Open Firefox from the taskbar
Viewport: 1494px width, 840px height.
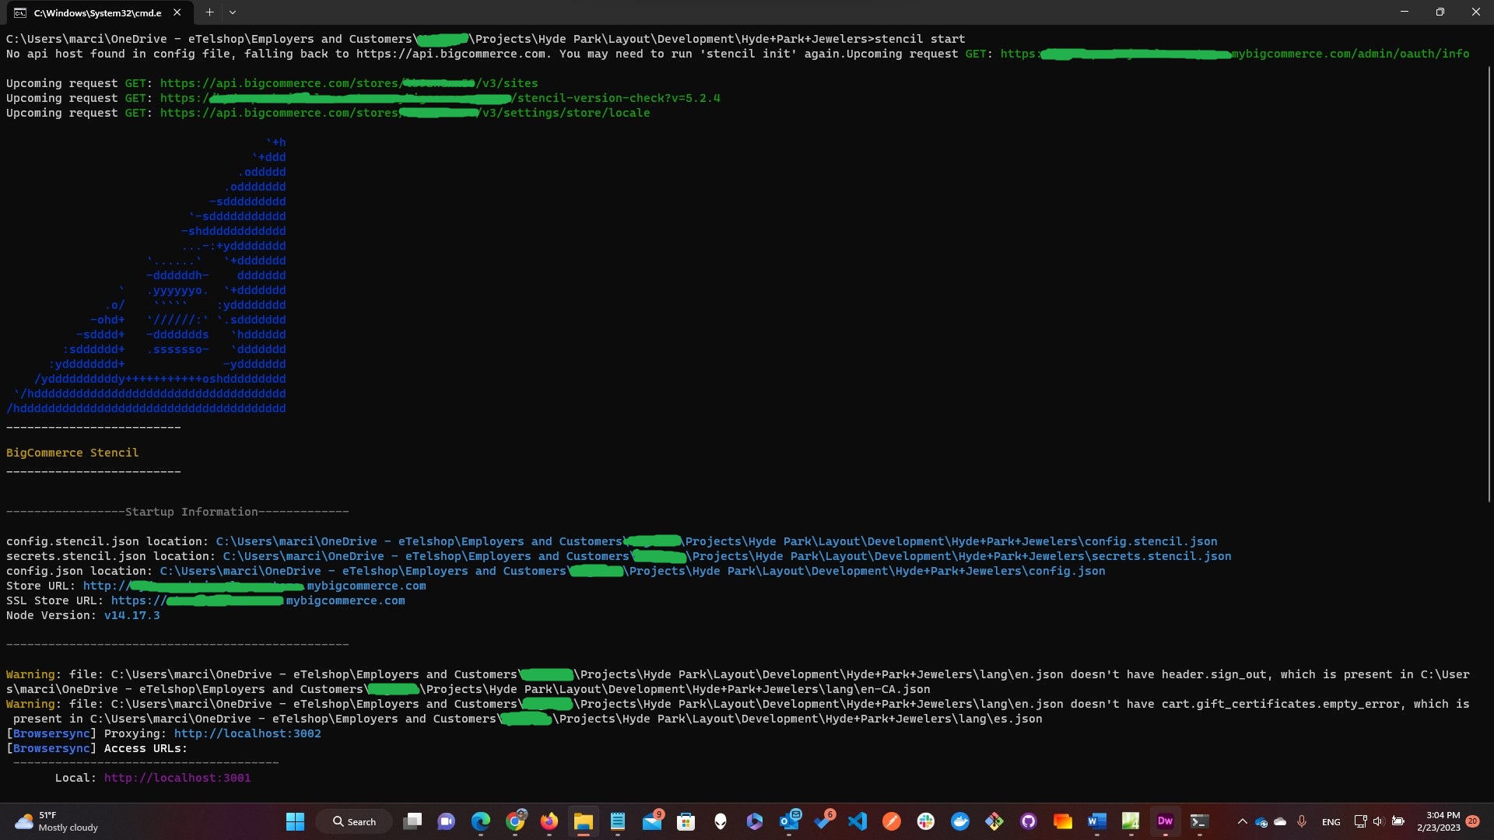549,821
